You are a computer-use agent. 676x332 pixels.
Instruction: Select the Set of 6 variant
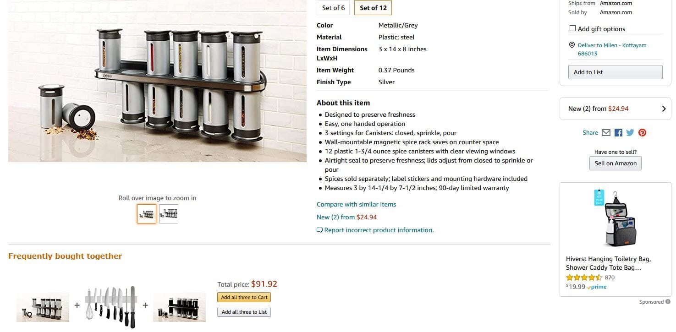(333, 8)
